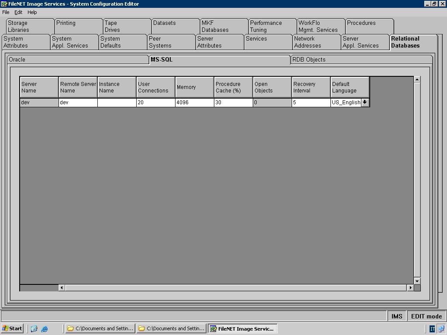
Task: Open the MKF Databases tab
Action: (x=224, y=26)
